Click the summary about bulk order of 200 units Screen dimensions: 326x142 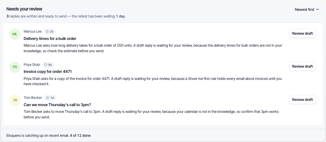pyautogui.click(x=153, y=48)
